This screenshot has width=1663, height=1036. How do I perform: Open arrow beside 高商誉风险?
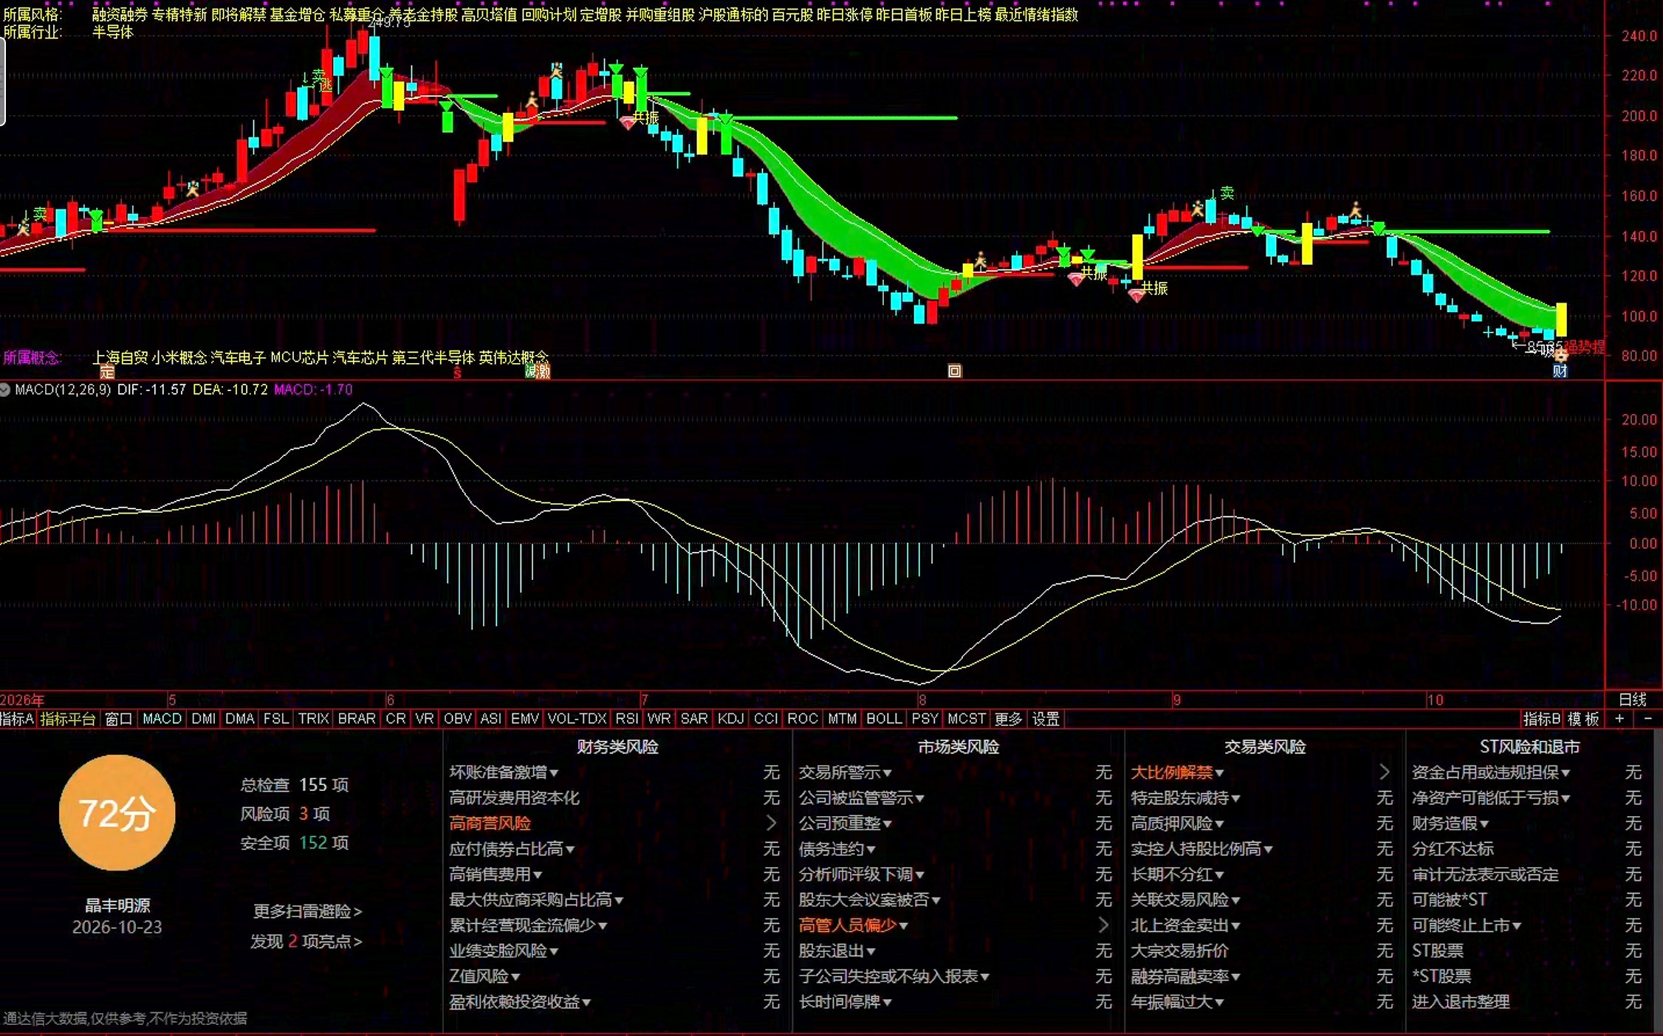point(771,823)
